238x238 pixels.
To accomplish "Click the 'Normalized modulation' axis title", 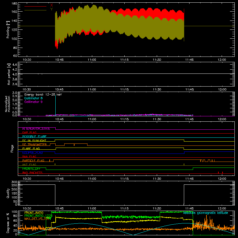I will 7,104.
